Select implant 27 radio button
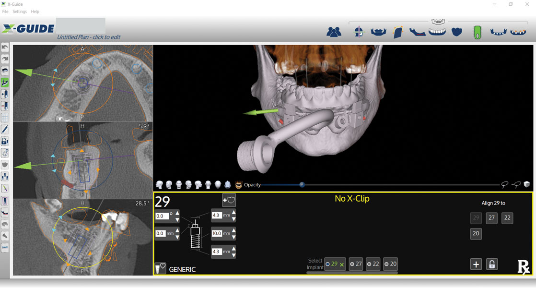The image size is (536, 288). point(356,264)
